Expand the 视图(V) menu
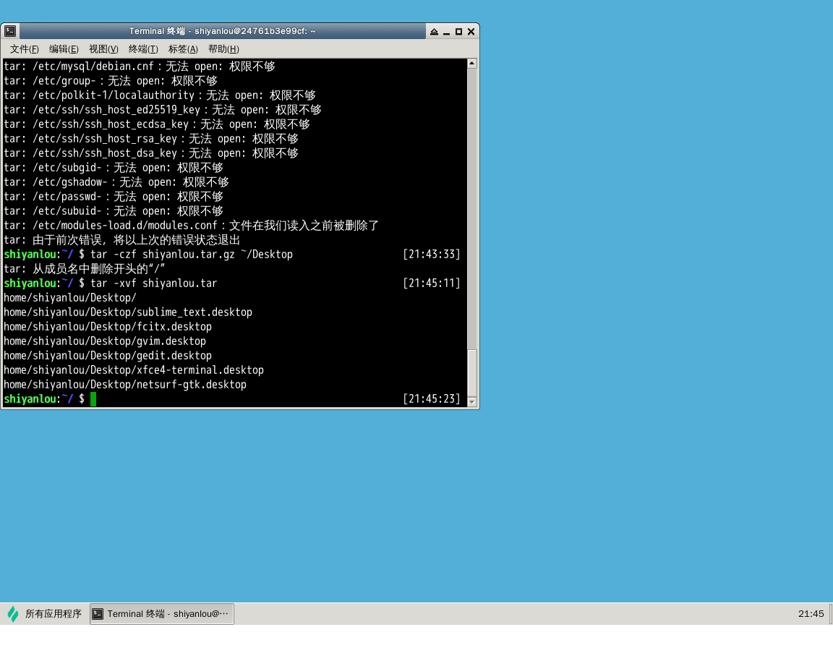The image size is (833, 648). [x=103, y=49]
